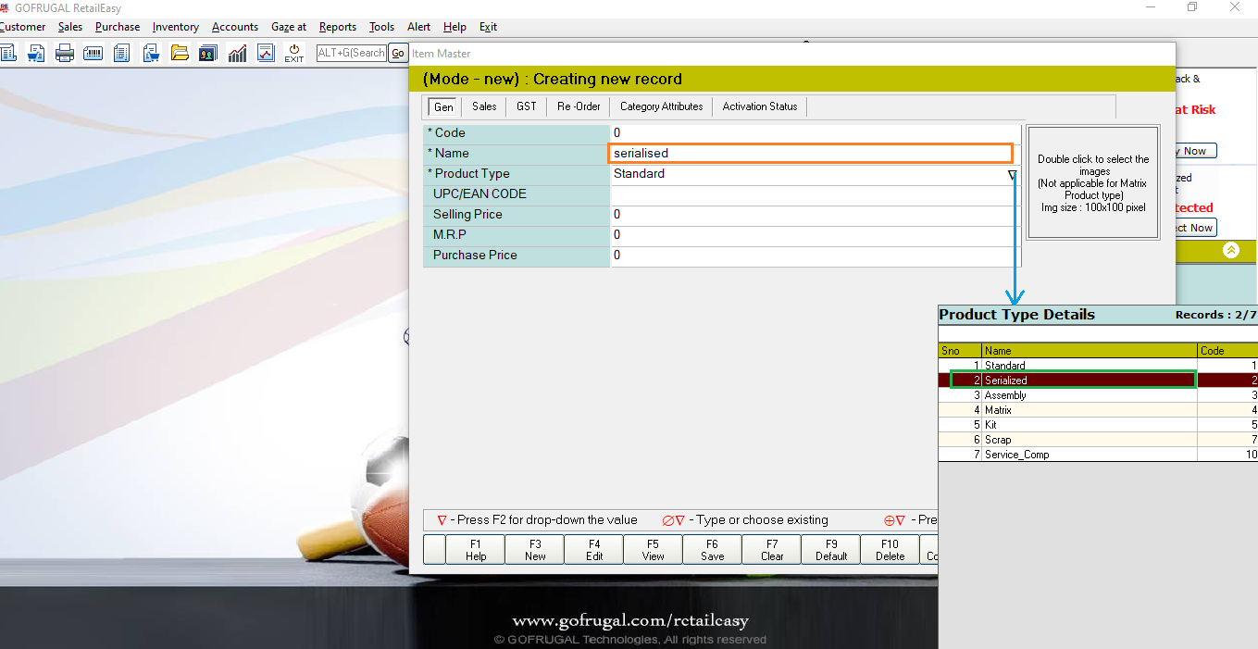1258x649 pixels.
Task: Open the Sales menu in the menu bar
Action: tap(70, 27)
